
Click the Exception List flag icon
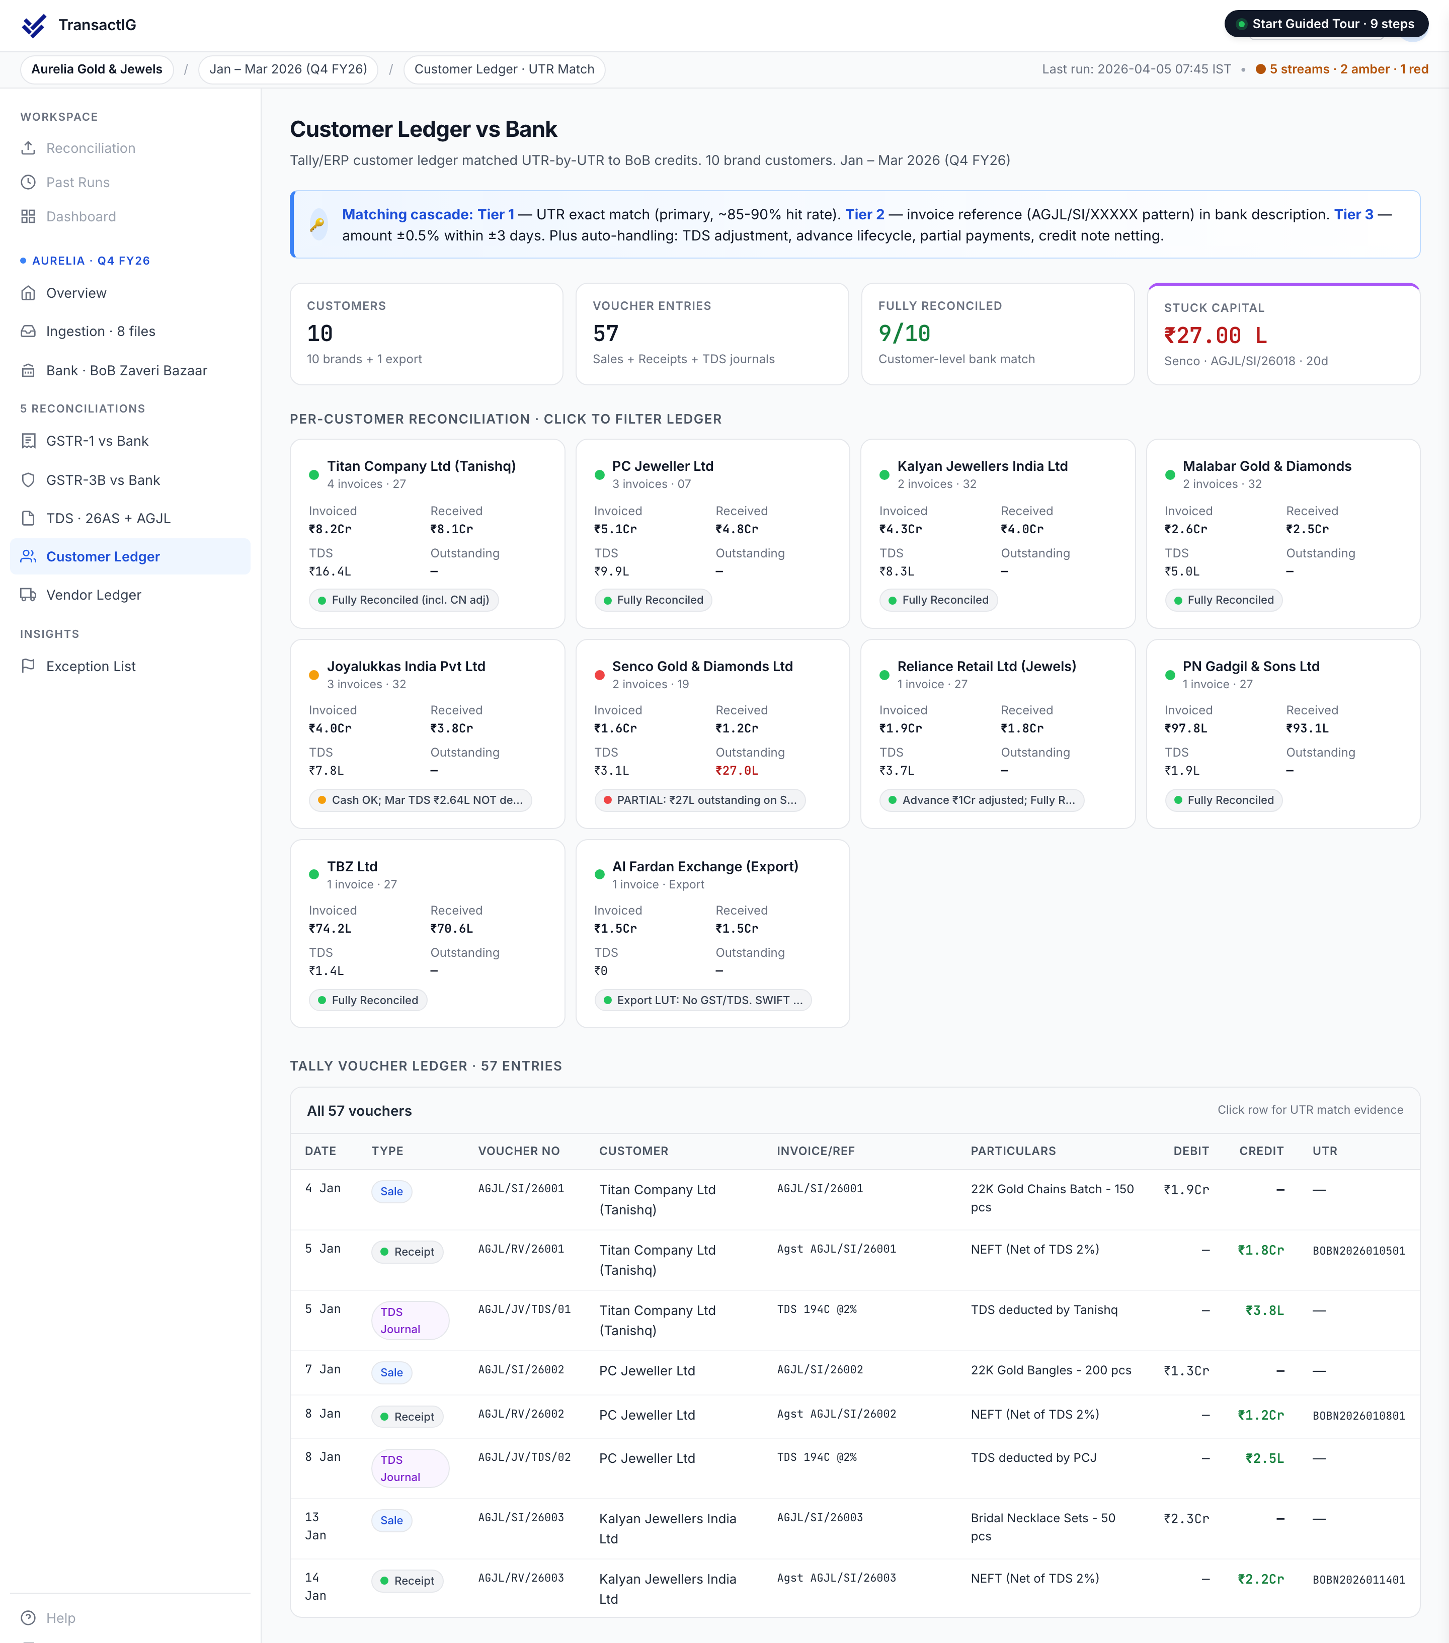coord(28,666)
